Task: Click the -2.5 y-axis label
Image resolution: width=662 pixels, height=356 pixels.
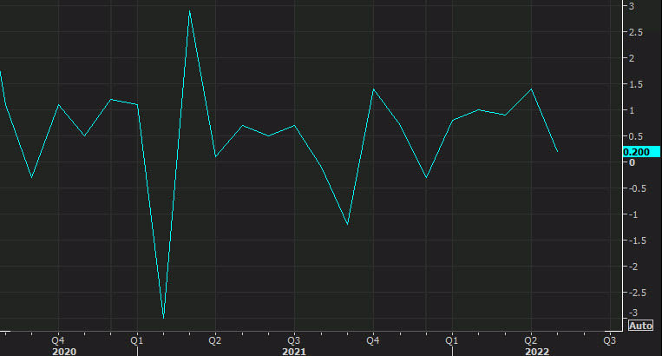Action: (636, 293)
